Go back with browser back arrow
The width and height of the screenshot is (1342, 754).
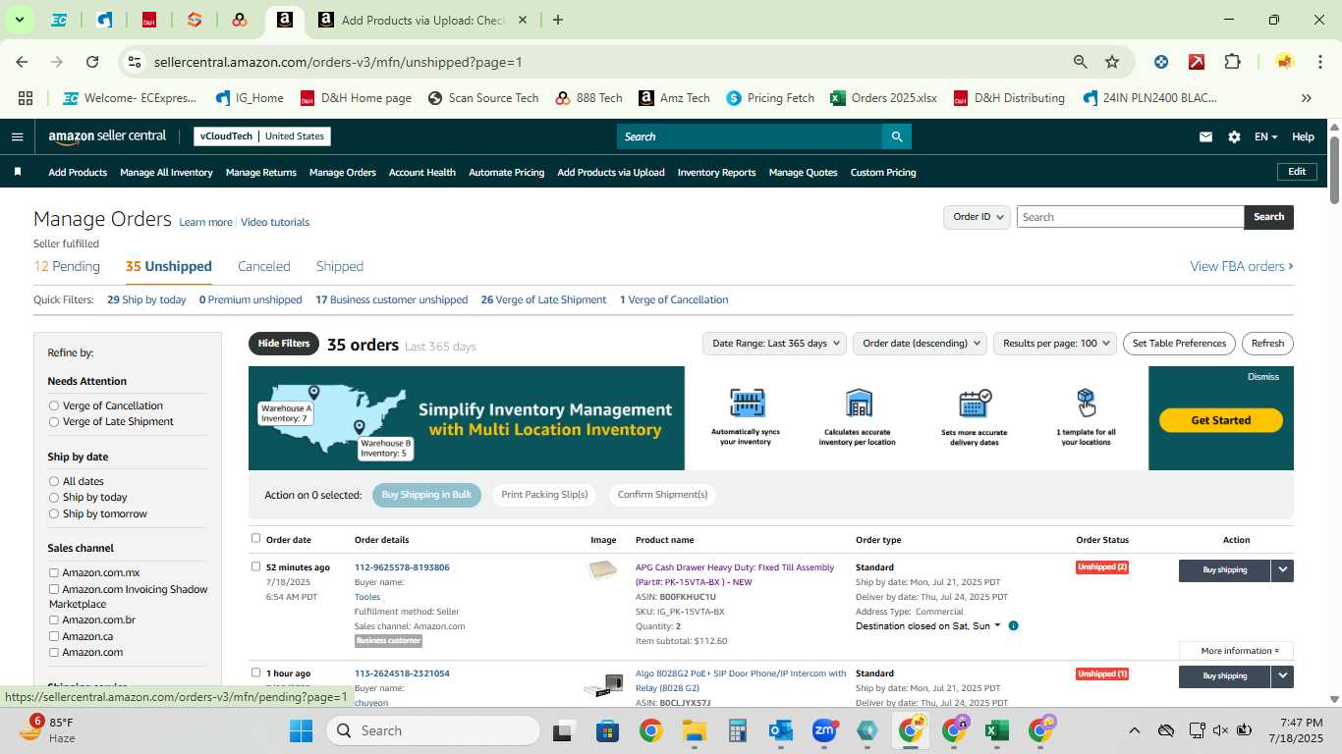pos(22,62)
